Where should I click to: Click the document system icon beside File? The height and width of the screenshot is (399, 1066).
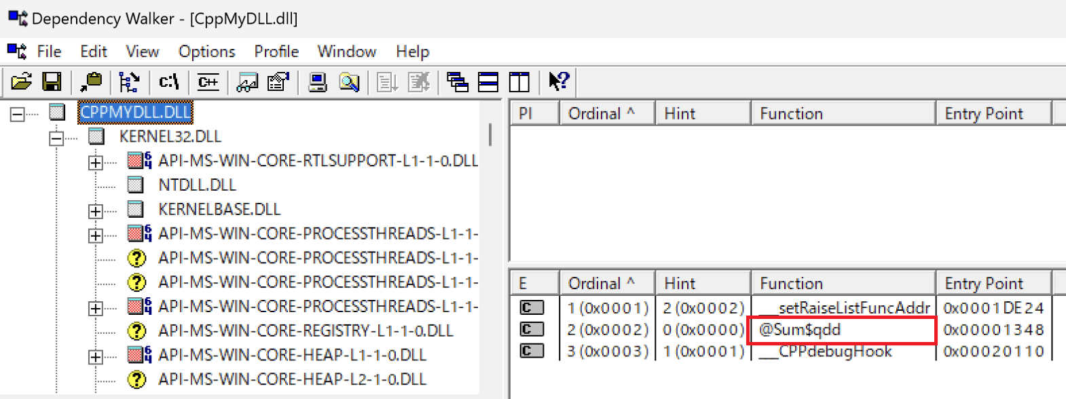pyautogui.click(x=17, y=52)
